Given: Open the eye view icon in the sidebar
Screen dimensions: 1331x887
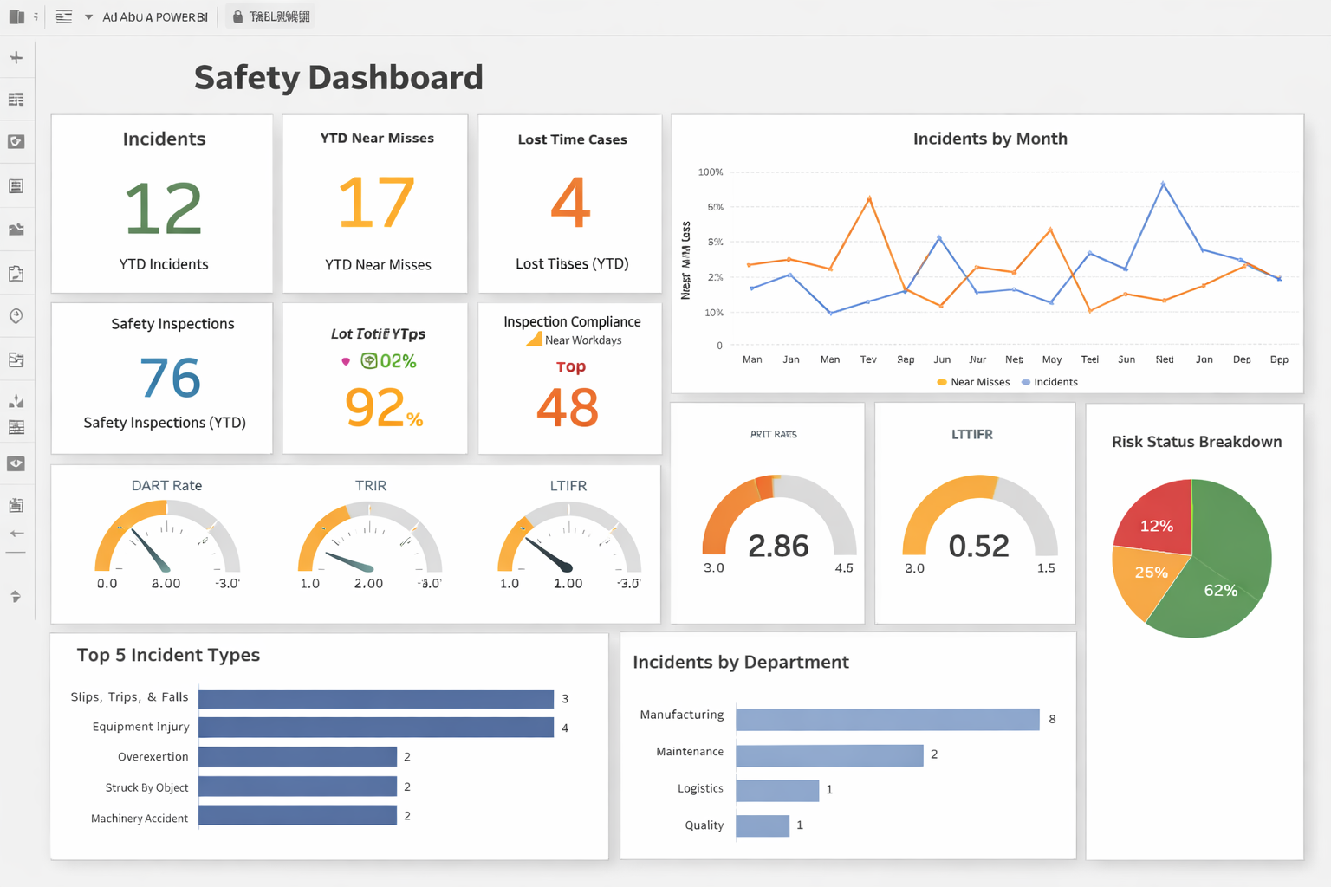Looking at the screenshot, I should pos(16,463).
